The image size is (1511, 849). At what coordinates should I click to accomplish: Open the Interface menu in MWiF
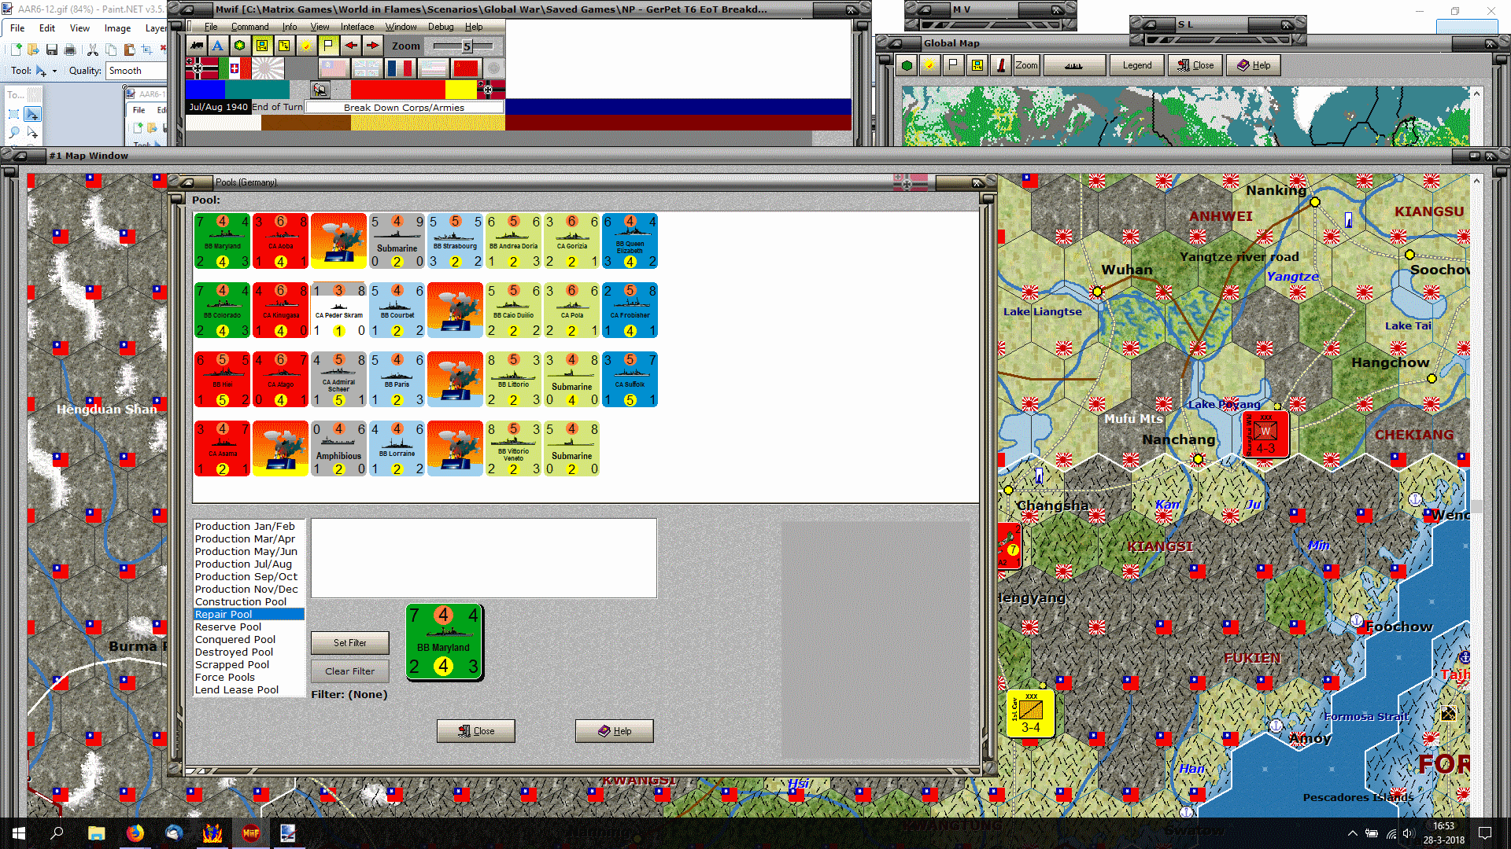coord(357,27)
